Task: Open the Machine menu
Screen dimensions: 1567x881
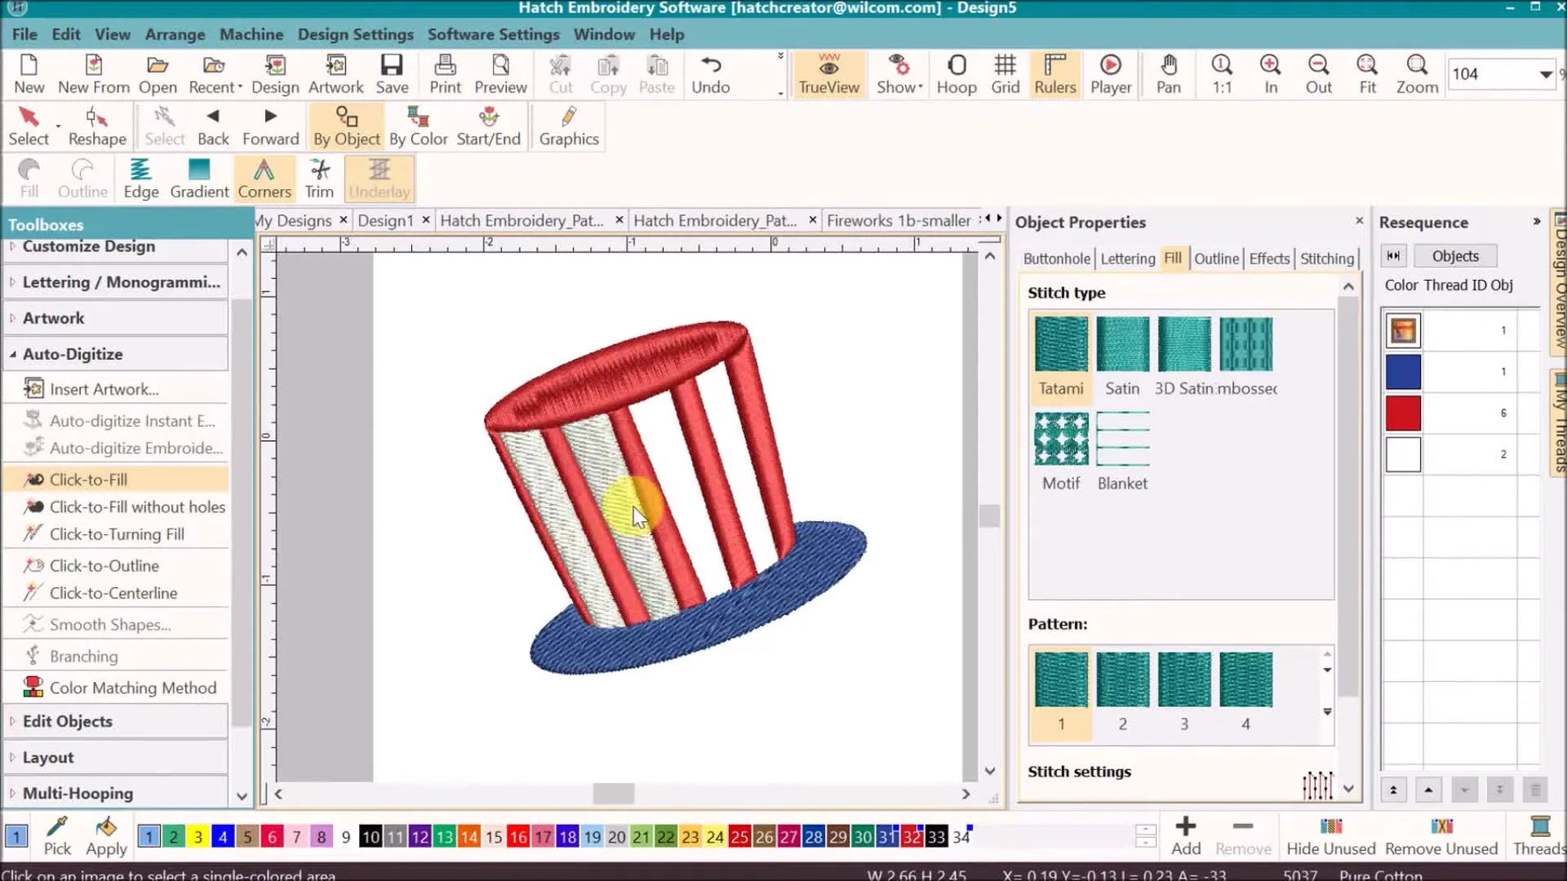Action: tap(251, 34)
